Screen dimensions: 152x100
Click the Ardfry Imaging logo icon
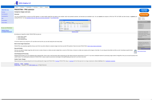[x=16, y=3]
